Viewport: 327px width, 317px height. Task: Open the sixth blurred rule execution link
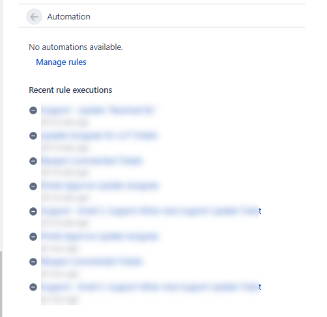[x=100, y=236]
